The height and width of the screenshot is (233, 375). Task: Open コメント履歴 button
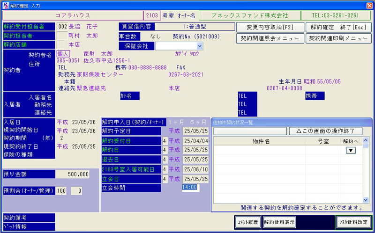click(247, 222)
